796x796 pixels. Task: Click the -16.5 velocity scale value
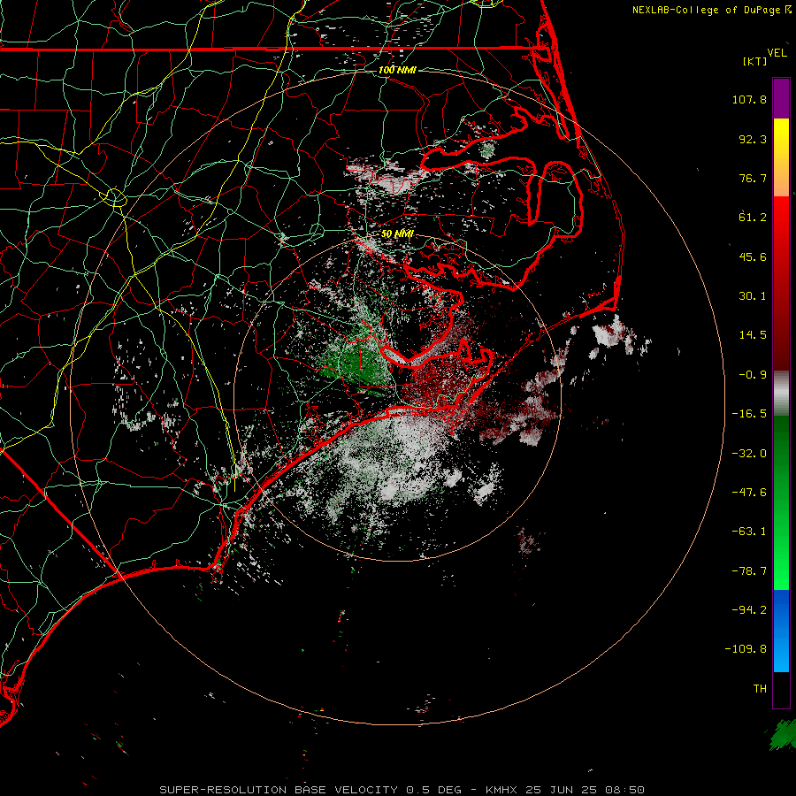(749, 414)
